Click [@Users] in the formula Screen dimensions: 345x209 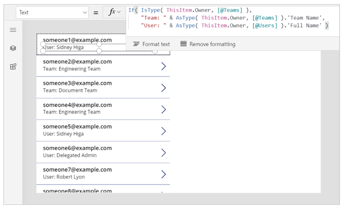(265, 25)
